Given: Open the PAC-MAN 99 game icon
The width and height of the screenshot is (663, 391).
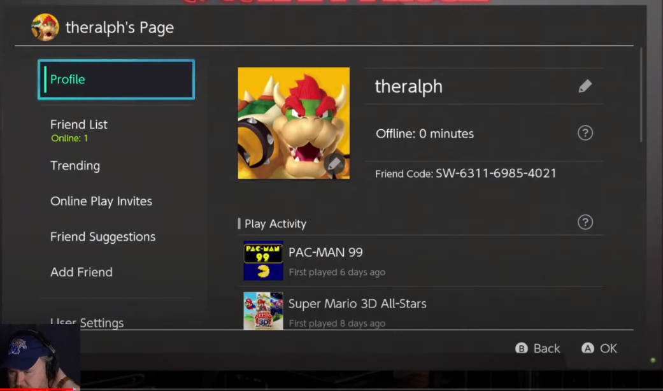Looking at the screenshot, I should click(x=263, y=260).
